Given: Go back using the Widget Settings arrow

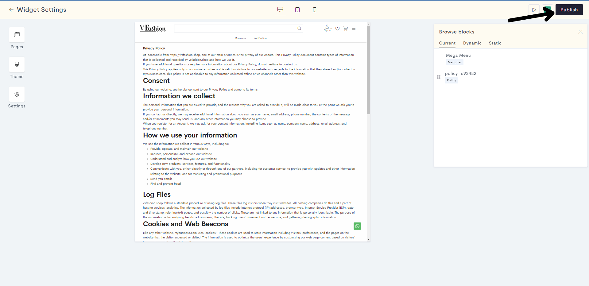Looking at the screenshot, I should pyautogui.click(x=11, y=10).
